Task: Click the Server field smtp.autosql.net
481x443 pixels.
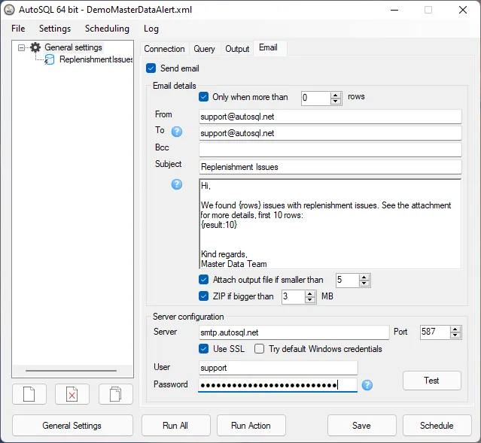Action: click(294, 332)
